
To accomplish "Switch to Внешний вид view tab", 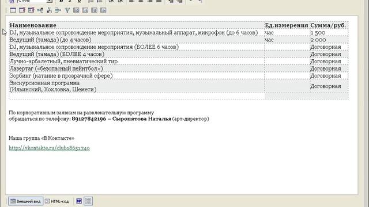I will [x=25, y=201].
